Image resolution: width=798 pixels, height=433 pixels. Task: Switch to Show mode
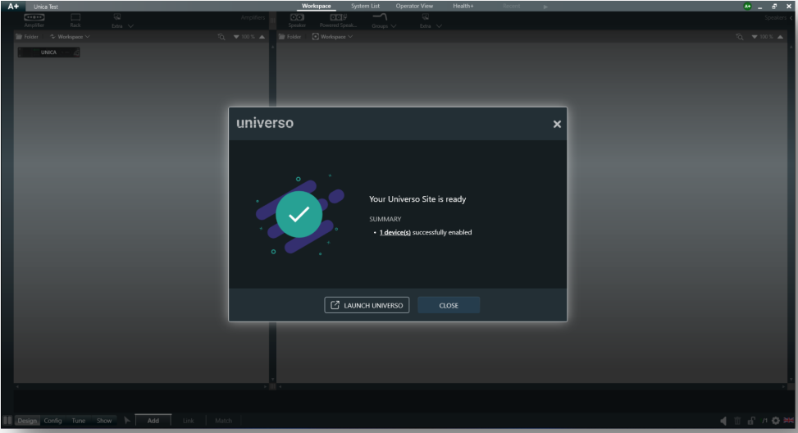coord(104,421)
